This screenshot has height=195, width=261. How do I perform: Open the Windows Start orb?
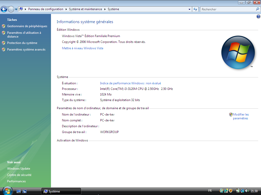click(7, 191)
